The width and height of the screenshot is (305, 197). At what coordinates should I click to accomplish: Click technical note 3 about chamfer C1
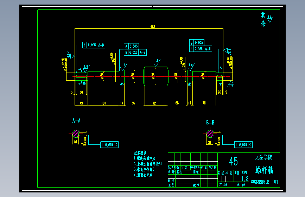[145, 169]
